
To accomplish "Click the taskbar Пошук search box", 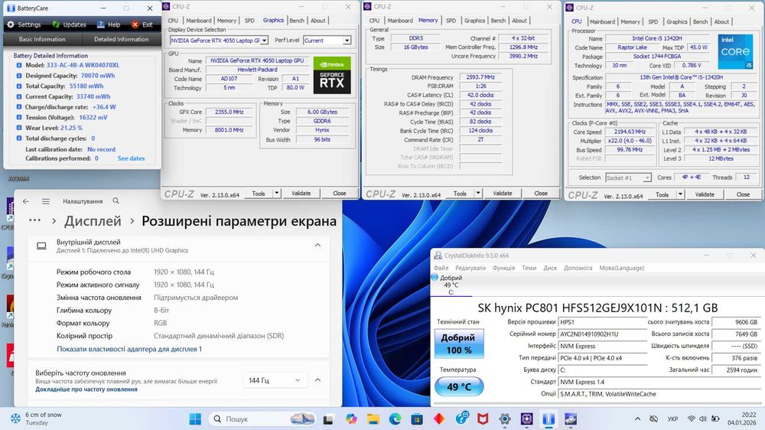I will (x=262, y=419).
